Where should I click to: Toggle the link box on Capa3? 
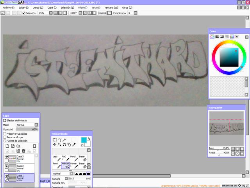7,161
